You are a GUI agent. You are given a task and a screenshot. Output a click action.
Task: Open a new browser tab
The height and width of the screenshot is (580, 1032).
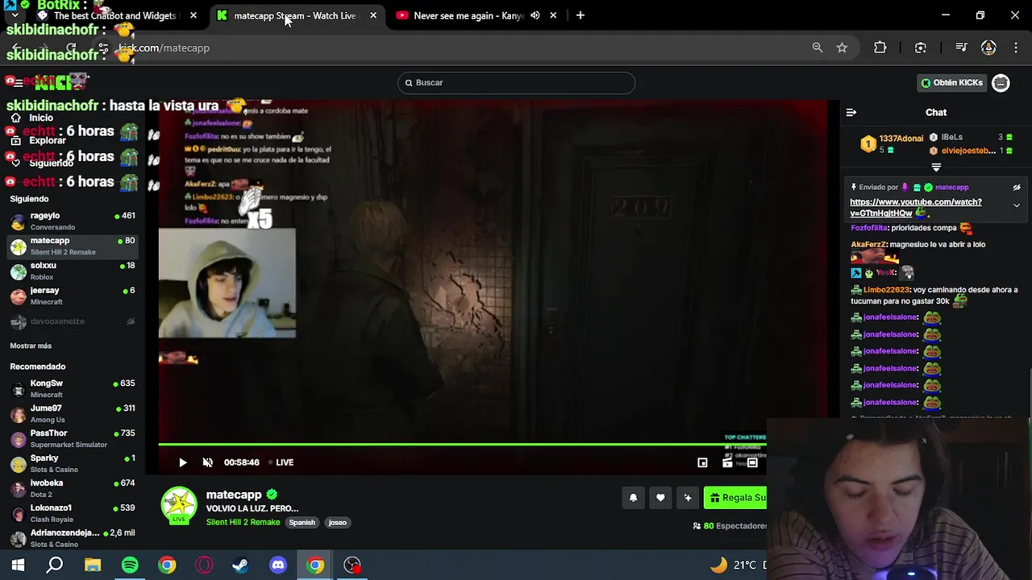(x=580, y=15)
